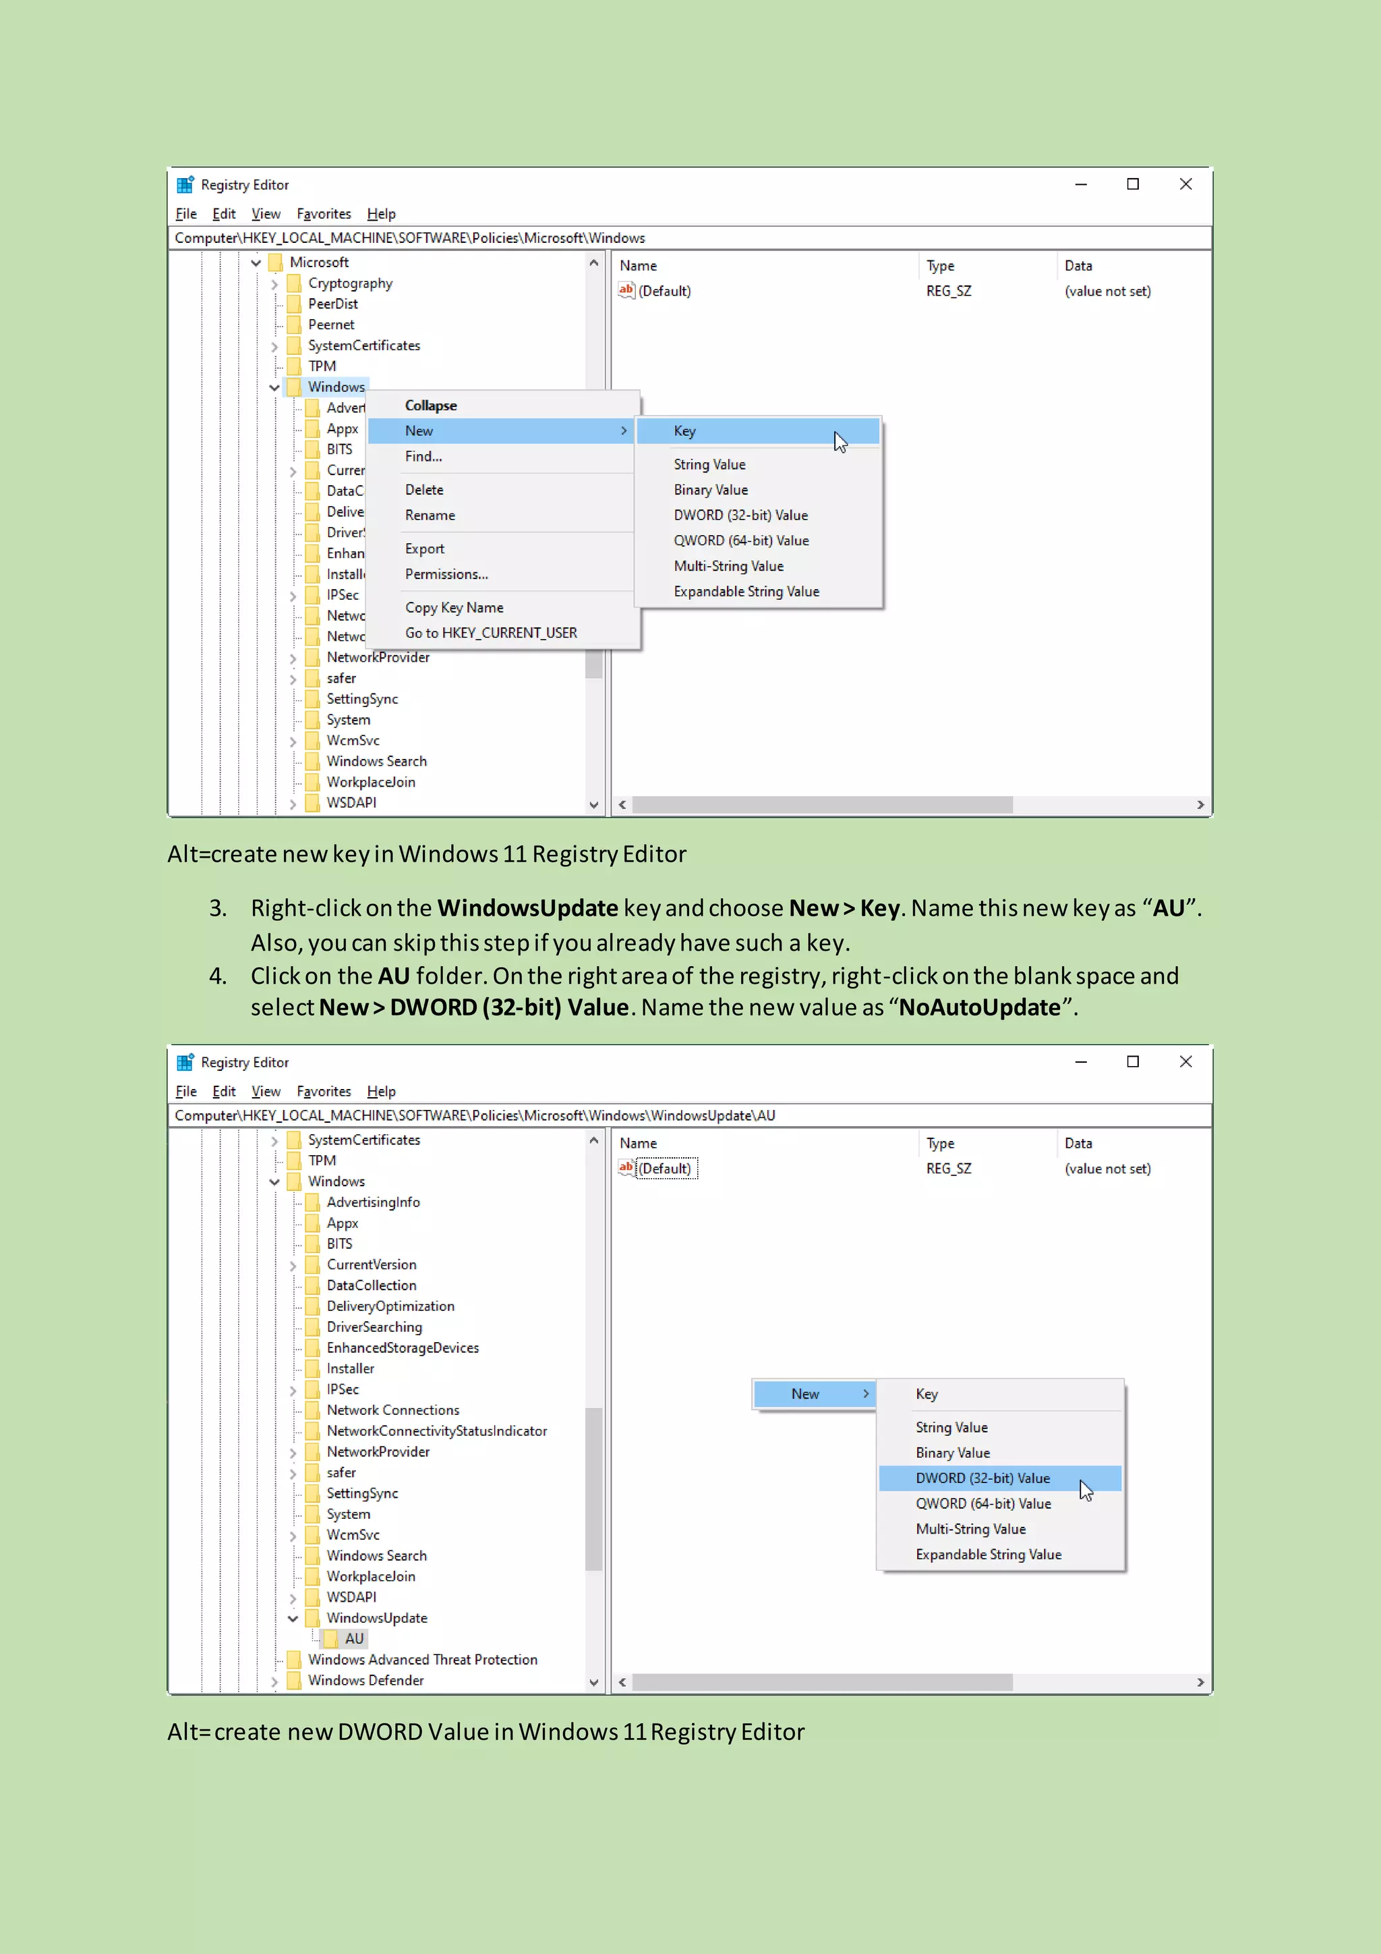Screen dimensions: 1381x1954
Task: Select the Cryptography folder icon
Action: [294, 283]
